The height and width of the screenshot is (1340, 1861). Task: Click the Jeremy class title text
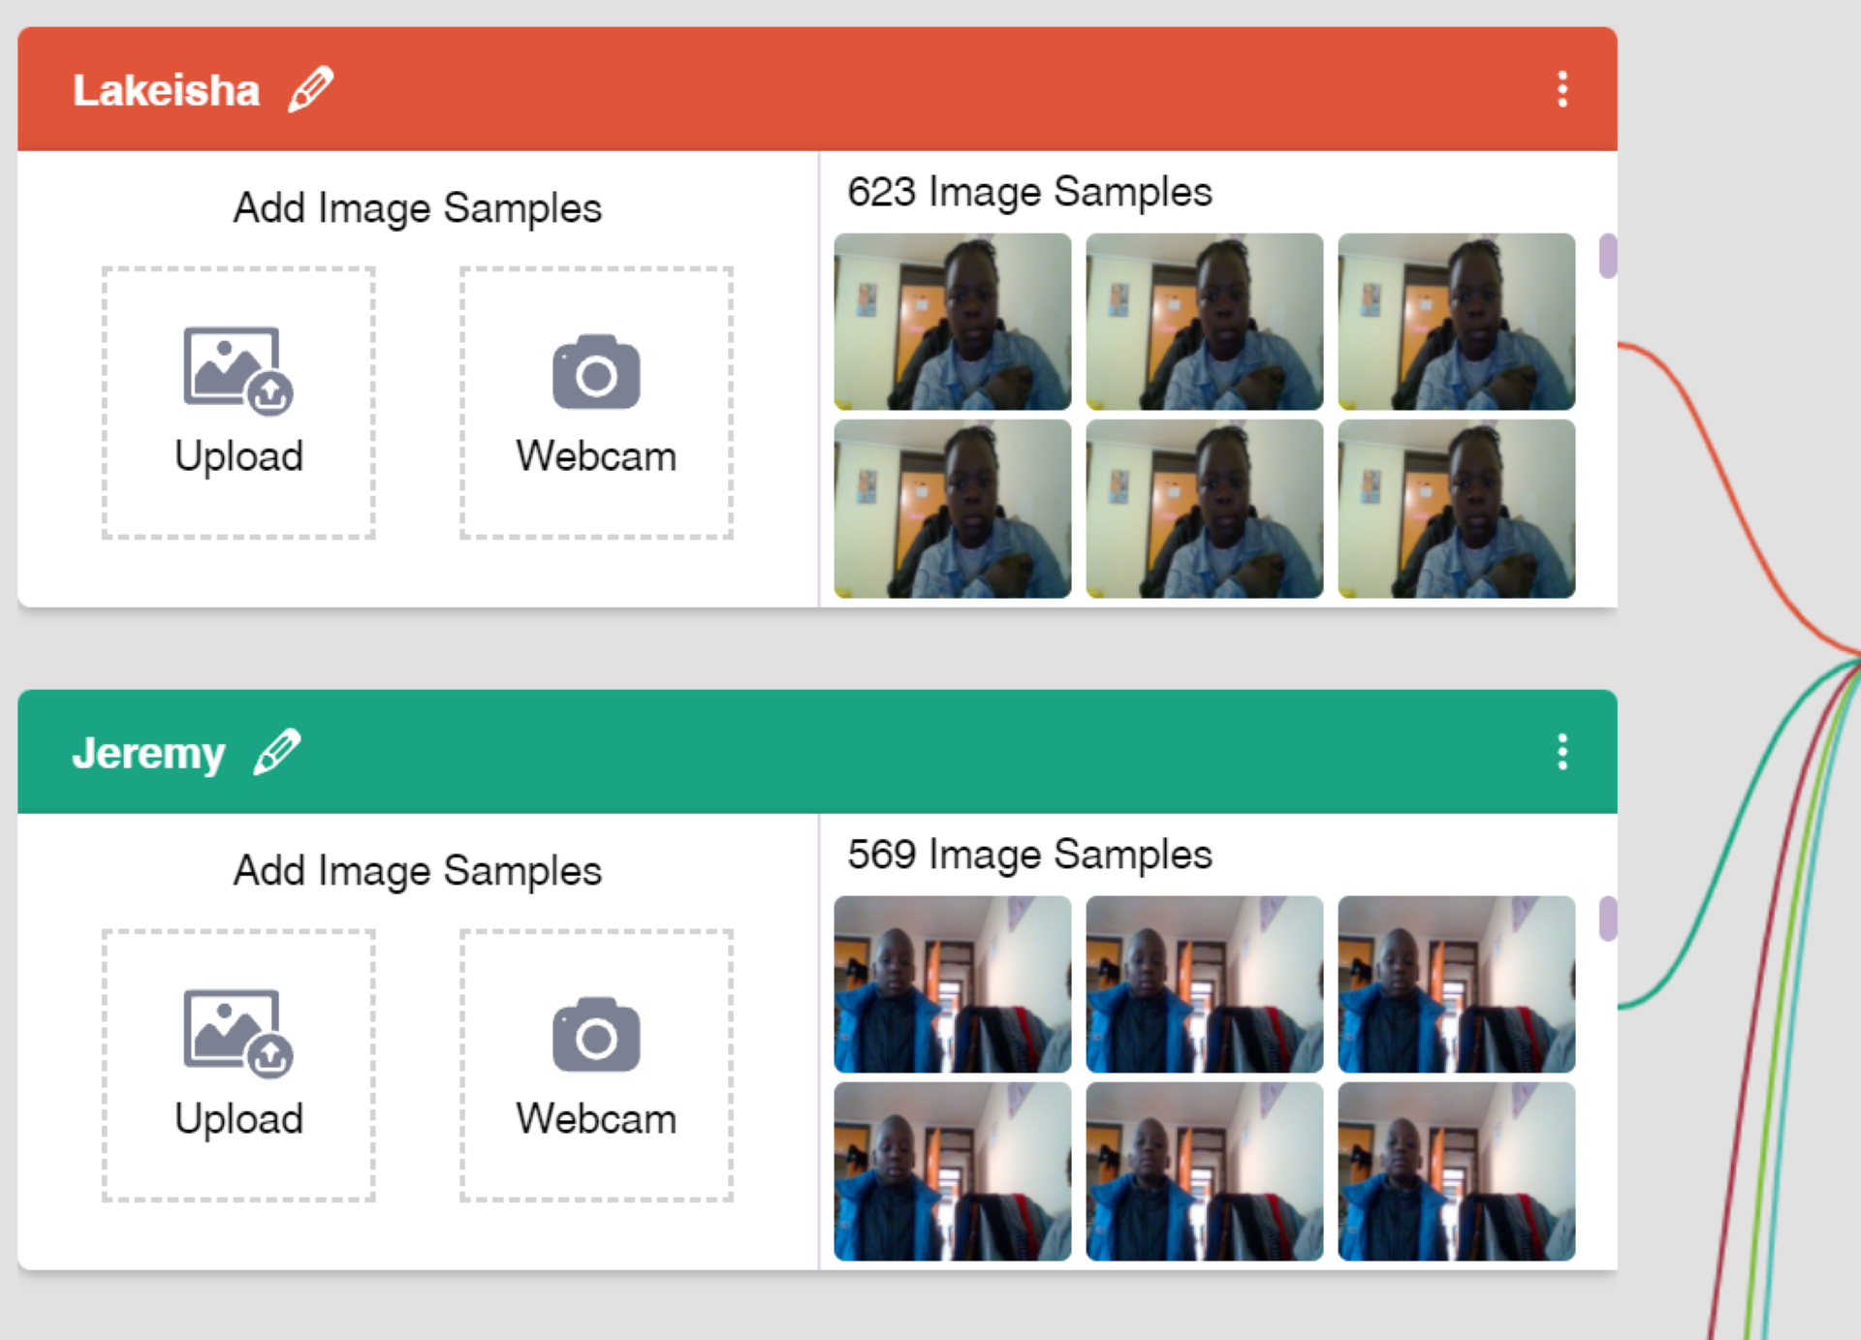pos(148,754)
